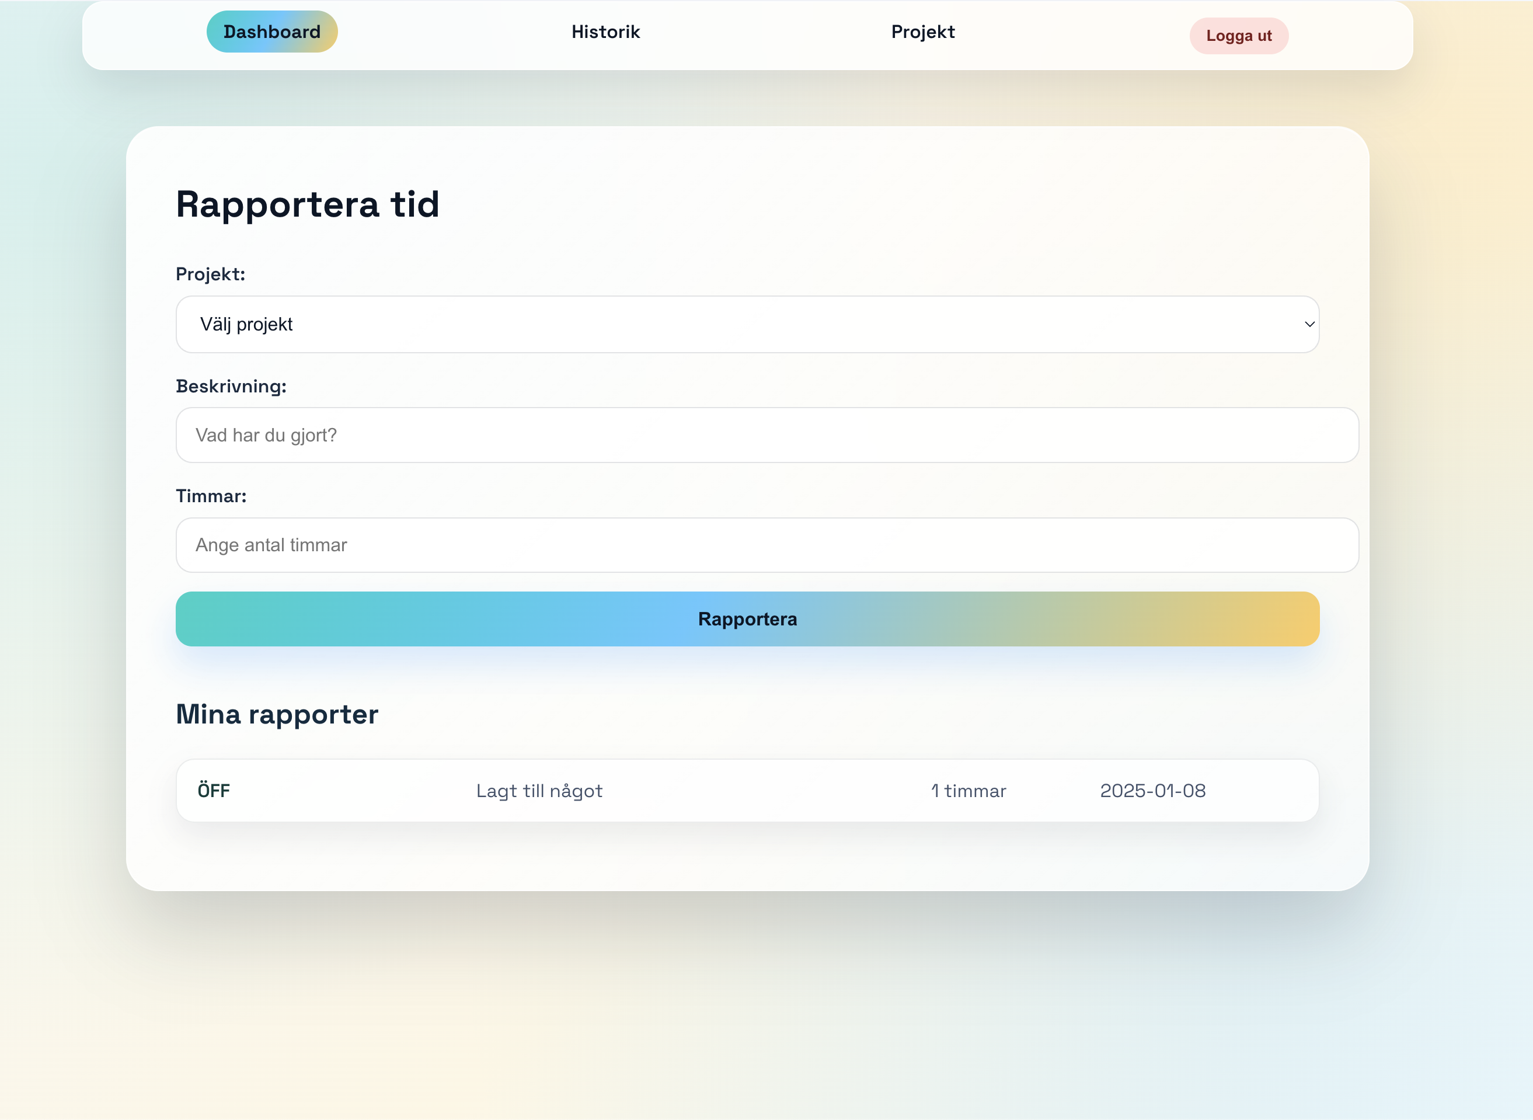Click the Rapportera tid heading
Screen dimensions: 1533x1120
308,204
